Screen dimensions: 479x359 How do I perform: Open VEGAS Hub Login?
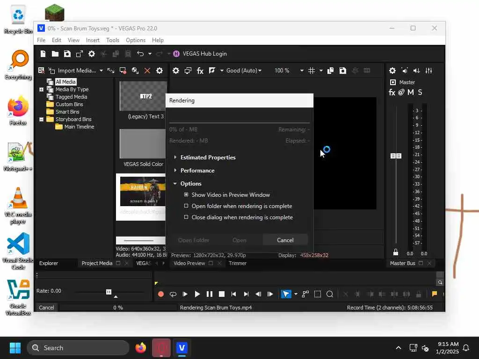tap(200, 54)
